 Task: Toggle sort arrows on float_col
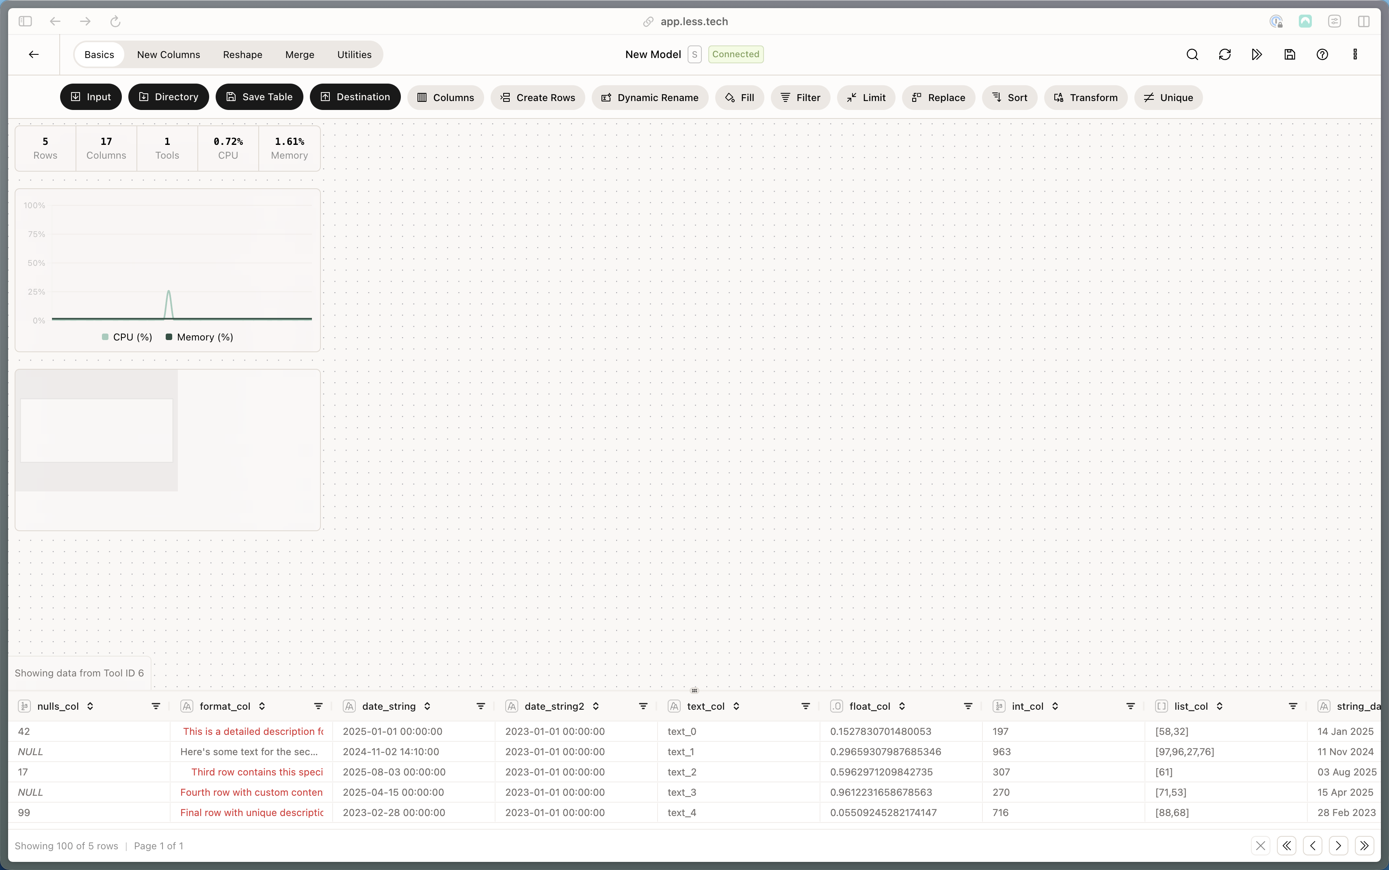902,706
